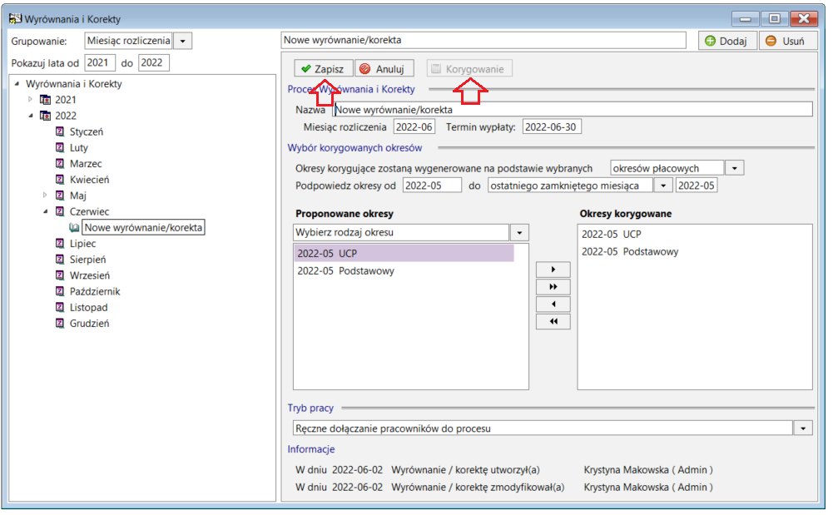833x515 pixels.
Task: Click the 2021 year calendar icon
Action: (46, 99)
